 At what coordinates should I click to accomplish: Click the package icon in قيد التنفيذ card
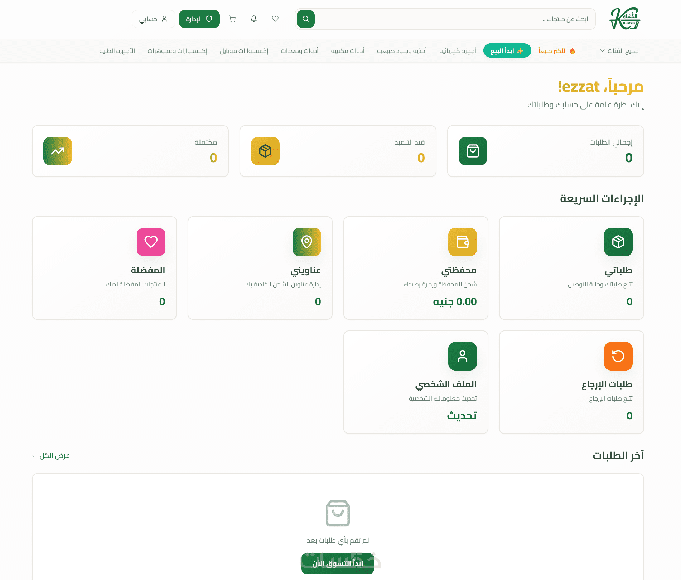click(x=265, y=151)
